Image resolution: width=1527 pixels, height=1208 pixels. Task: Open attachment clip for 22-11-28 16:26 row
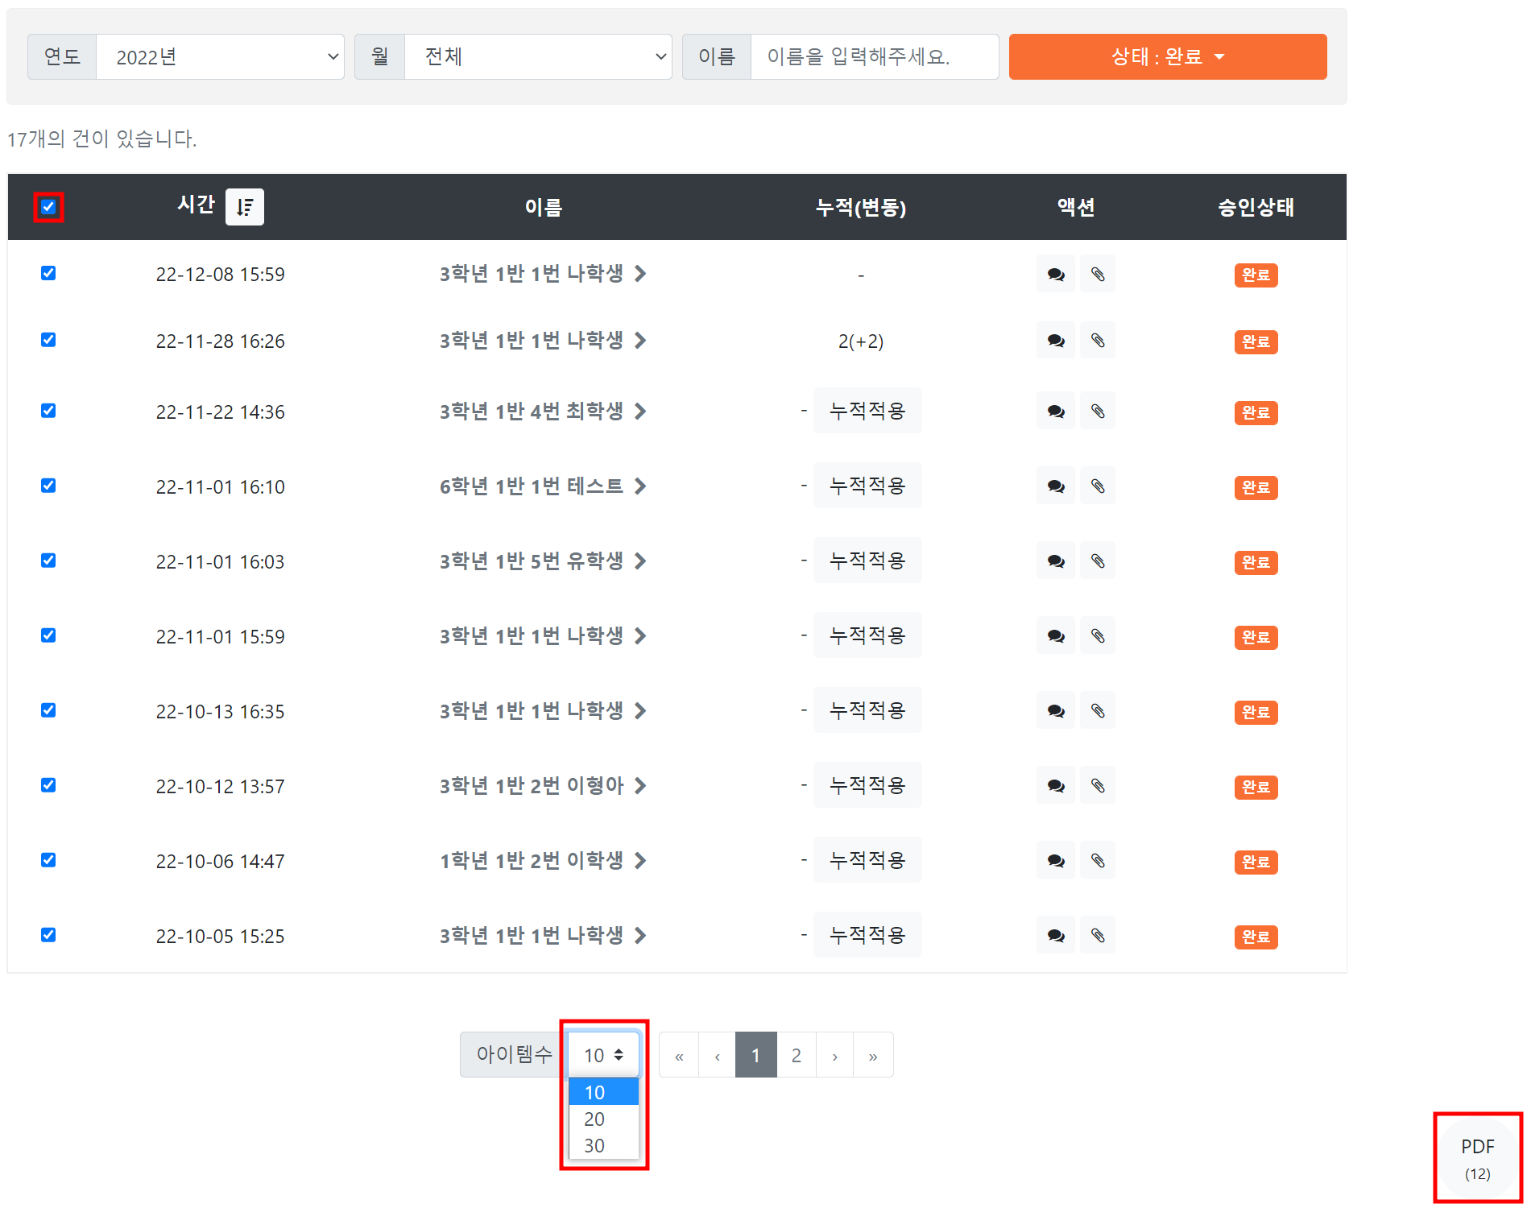(x=1098, y=341)
